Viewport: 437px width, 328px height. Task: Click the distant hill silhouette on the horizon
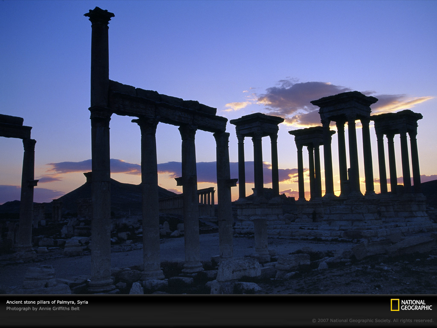(x=119, y=192)
